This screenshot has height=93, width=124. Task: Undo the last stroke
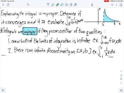click(28, 5)
